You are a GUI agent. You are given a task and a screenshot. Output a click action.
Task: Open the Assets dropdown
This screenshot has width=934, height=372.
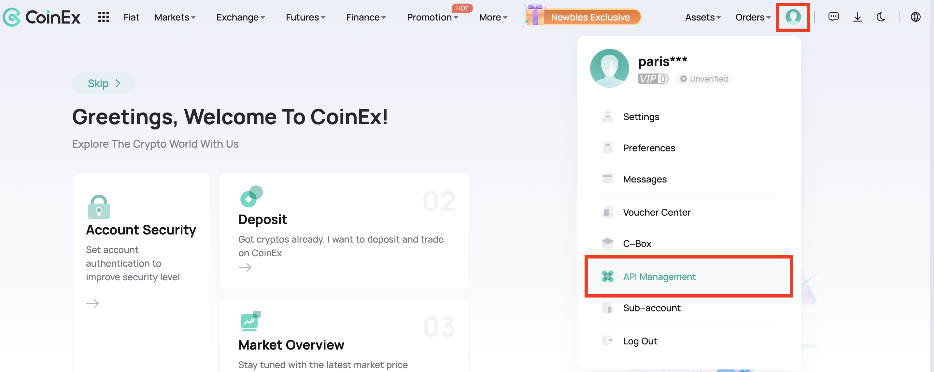703,17
